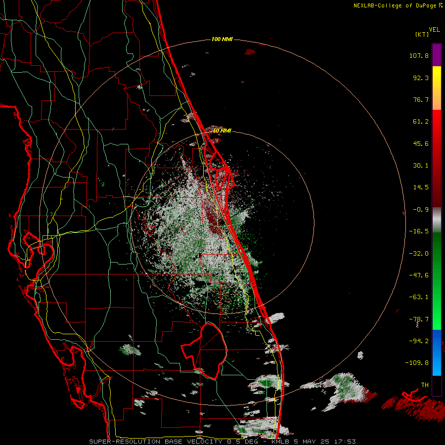
Task: Select the -47.6 velocity scale value
Action: [419, 275]
